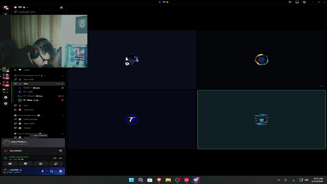Select !TF - JABL voice member
Screen dimensions: 327x184
(41, 92)
